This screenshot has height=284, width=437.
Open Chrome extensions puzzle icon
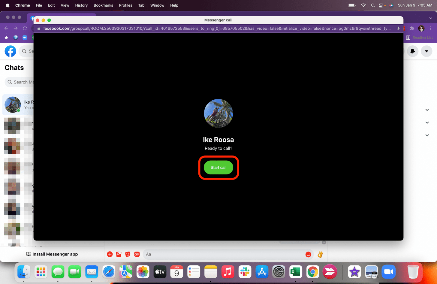click(412, 28)
